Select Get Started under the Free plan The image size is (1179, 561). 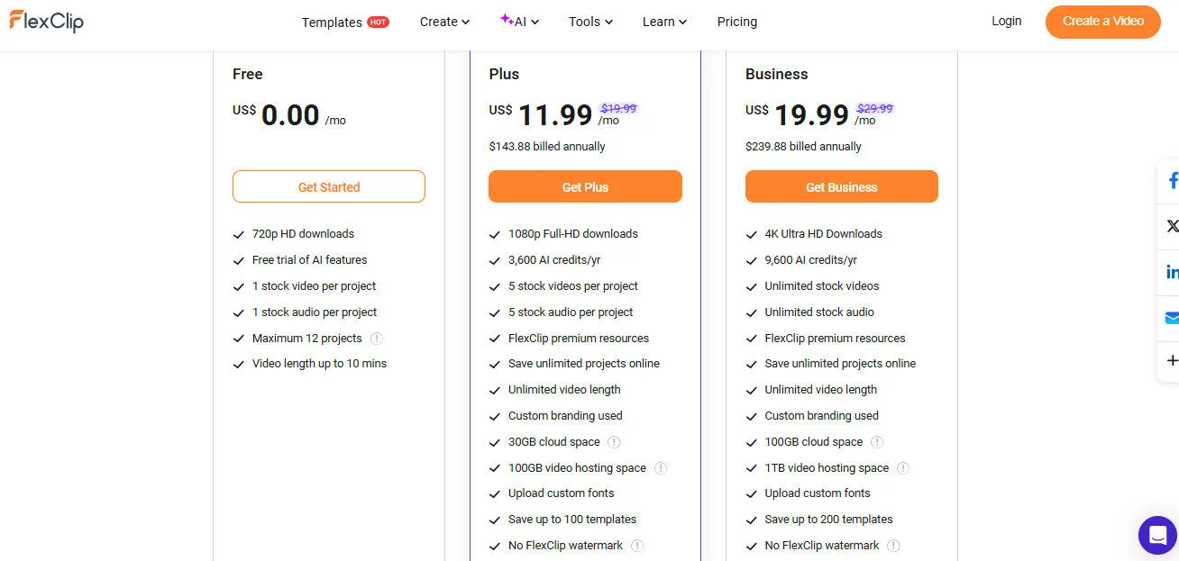pos(328,186)
